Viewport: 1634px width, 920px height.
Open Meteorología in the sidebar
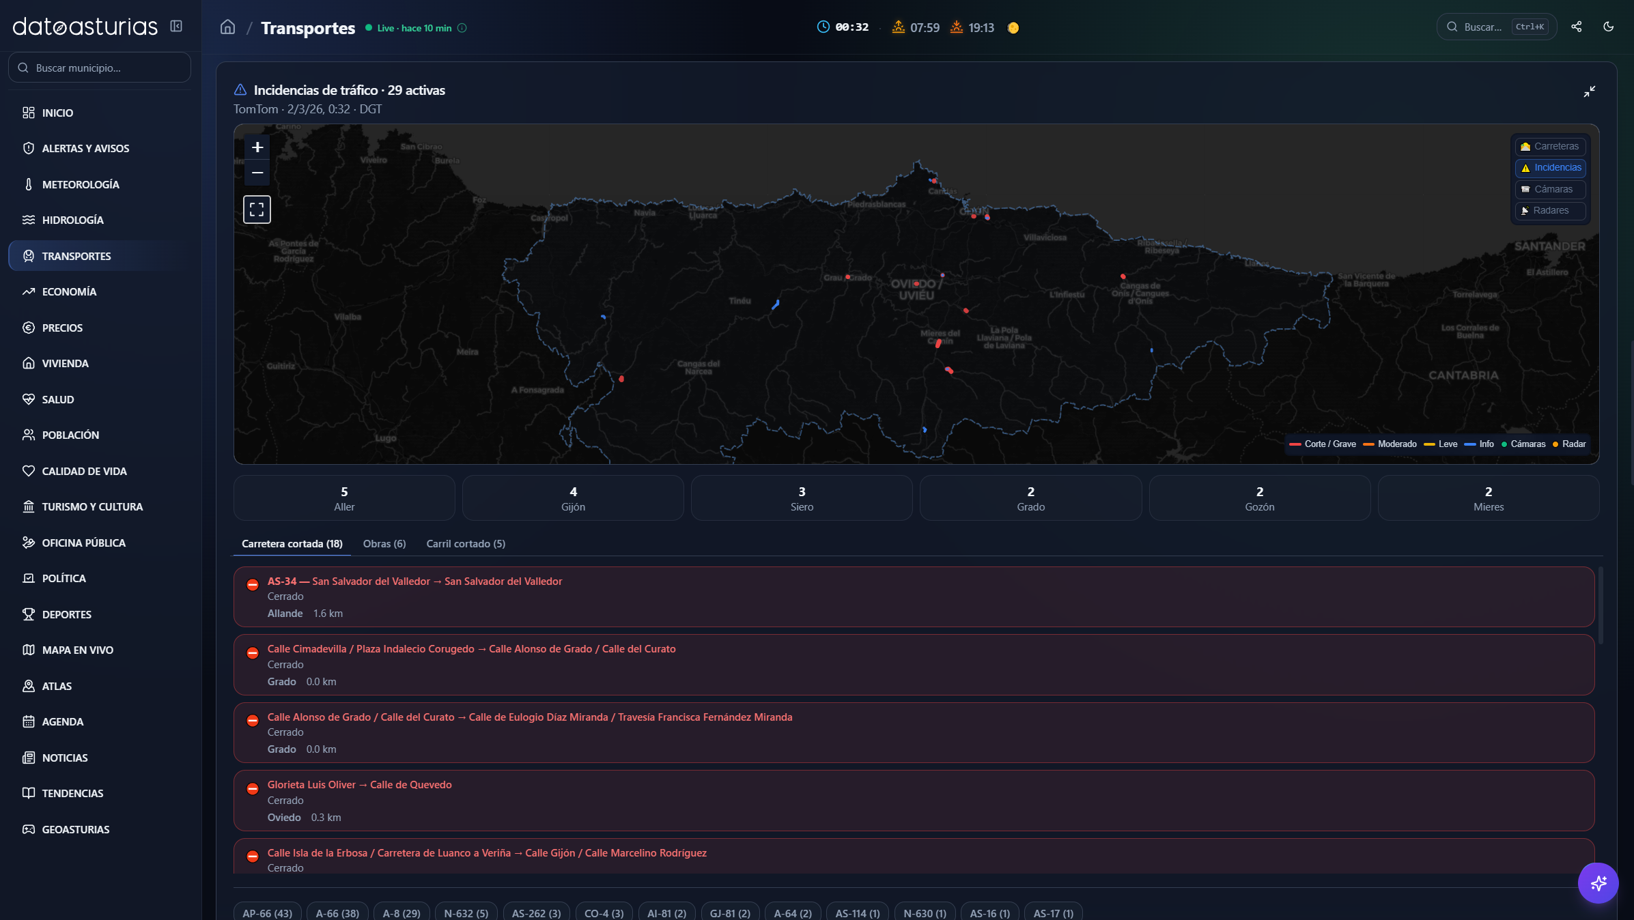pyautogui.click(x=81, y=184)
